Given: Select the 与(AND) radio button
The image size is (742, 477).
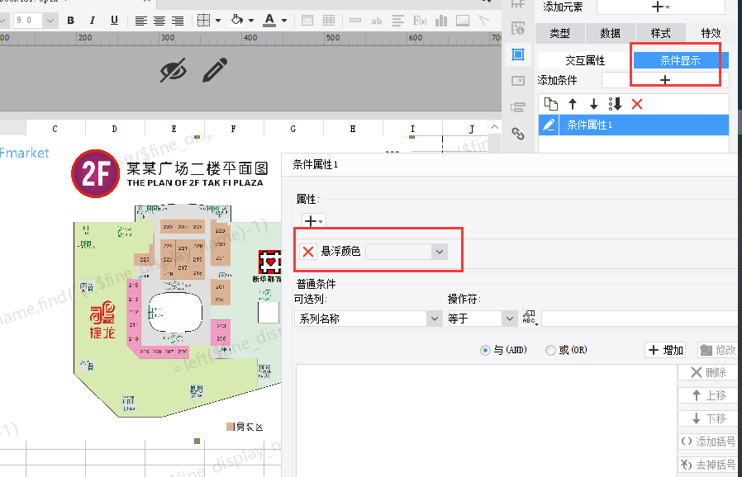Looking at the screenshot, I should (486, 351).
